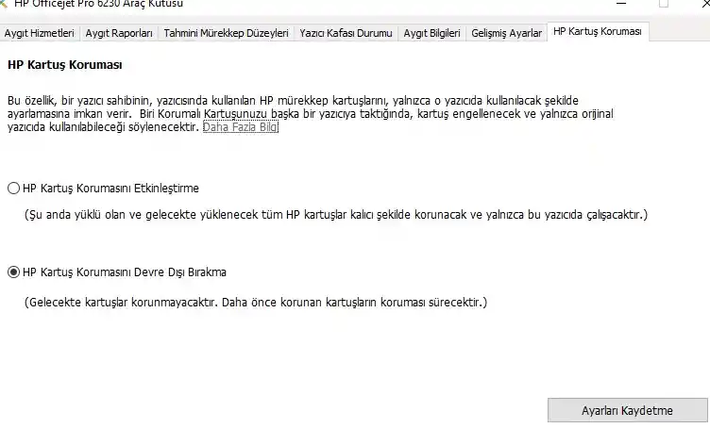
Task: Open the Aygıt Bilgileri tab
Action: tap(431, 33)
